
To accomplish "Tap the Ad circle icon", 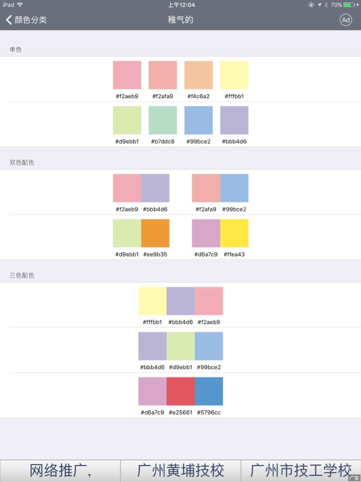I will (346, 20).
